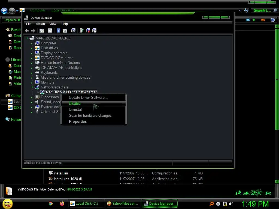Expand the Computer category node
Screen dimensions: 279x209
point(32,44)
